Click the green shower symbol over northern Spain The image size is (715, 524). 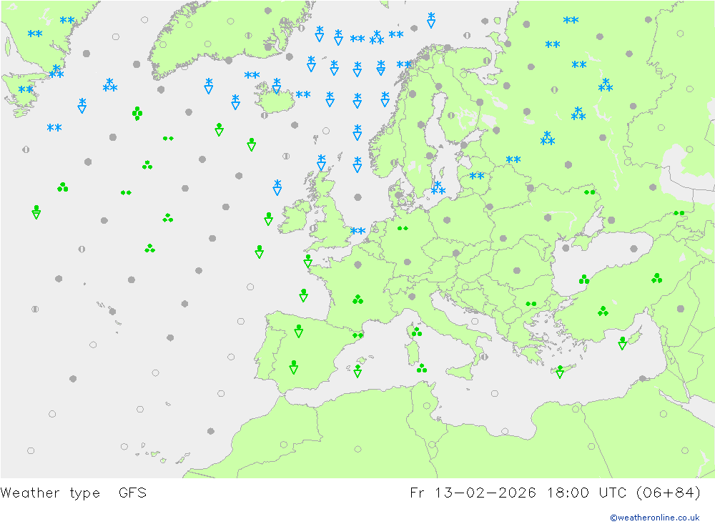(x=299, y=331)
